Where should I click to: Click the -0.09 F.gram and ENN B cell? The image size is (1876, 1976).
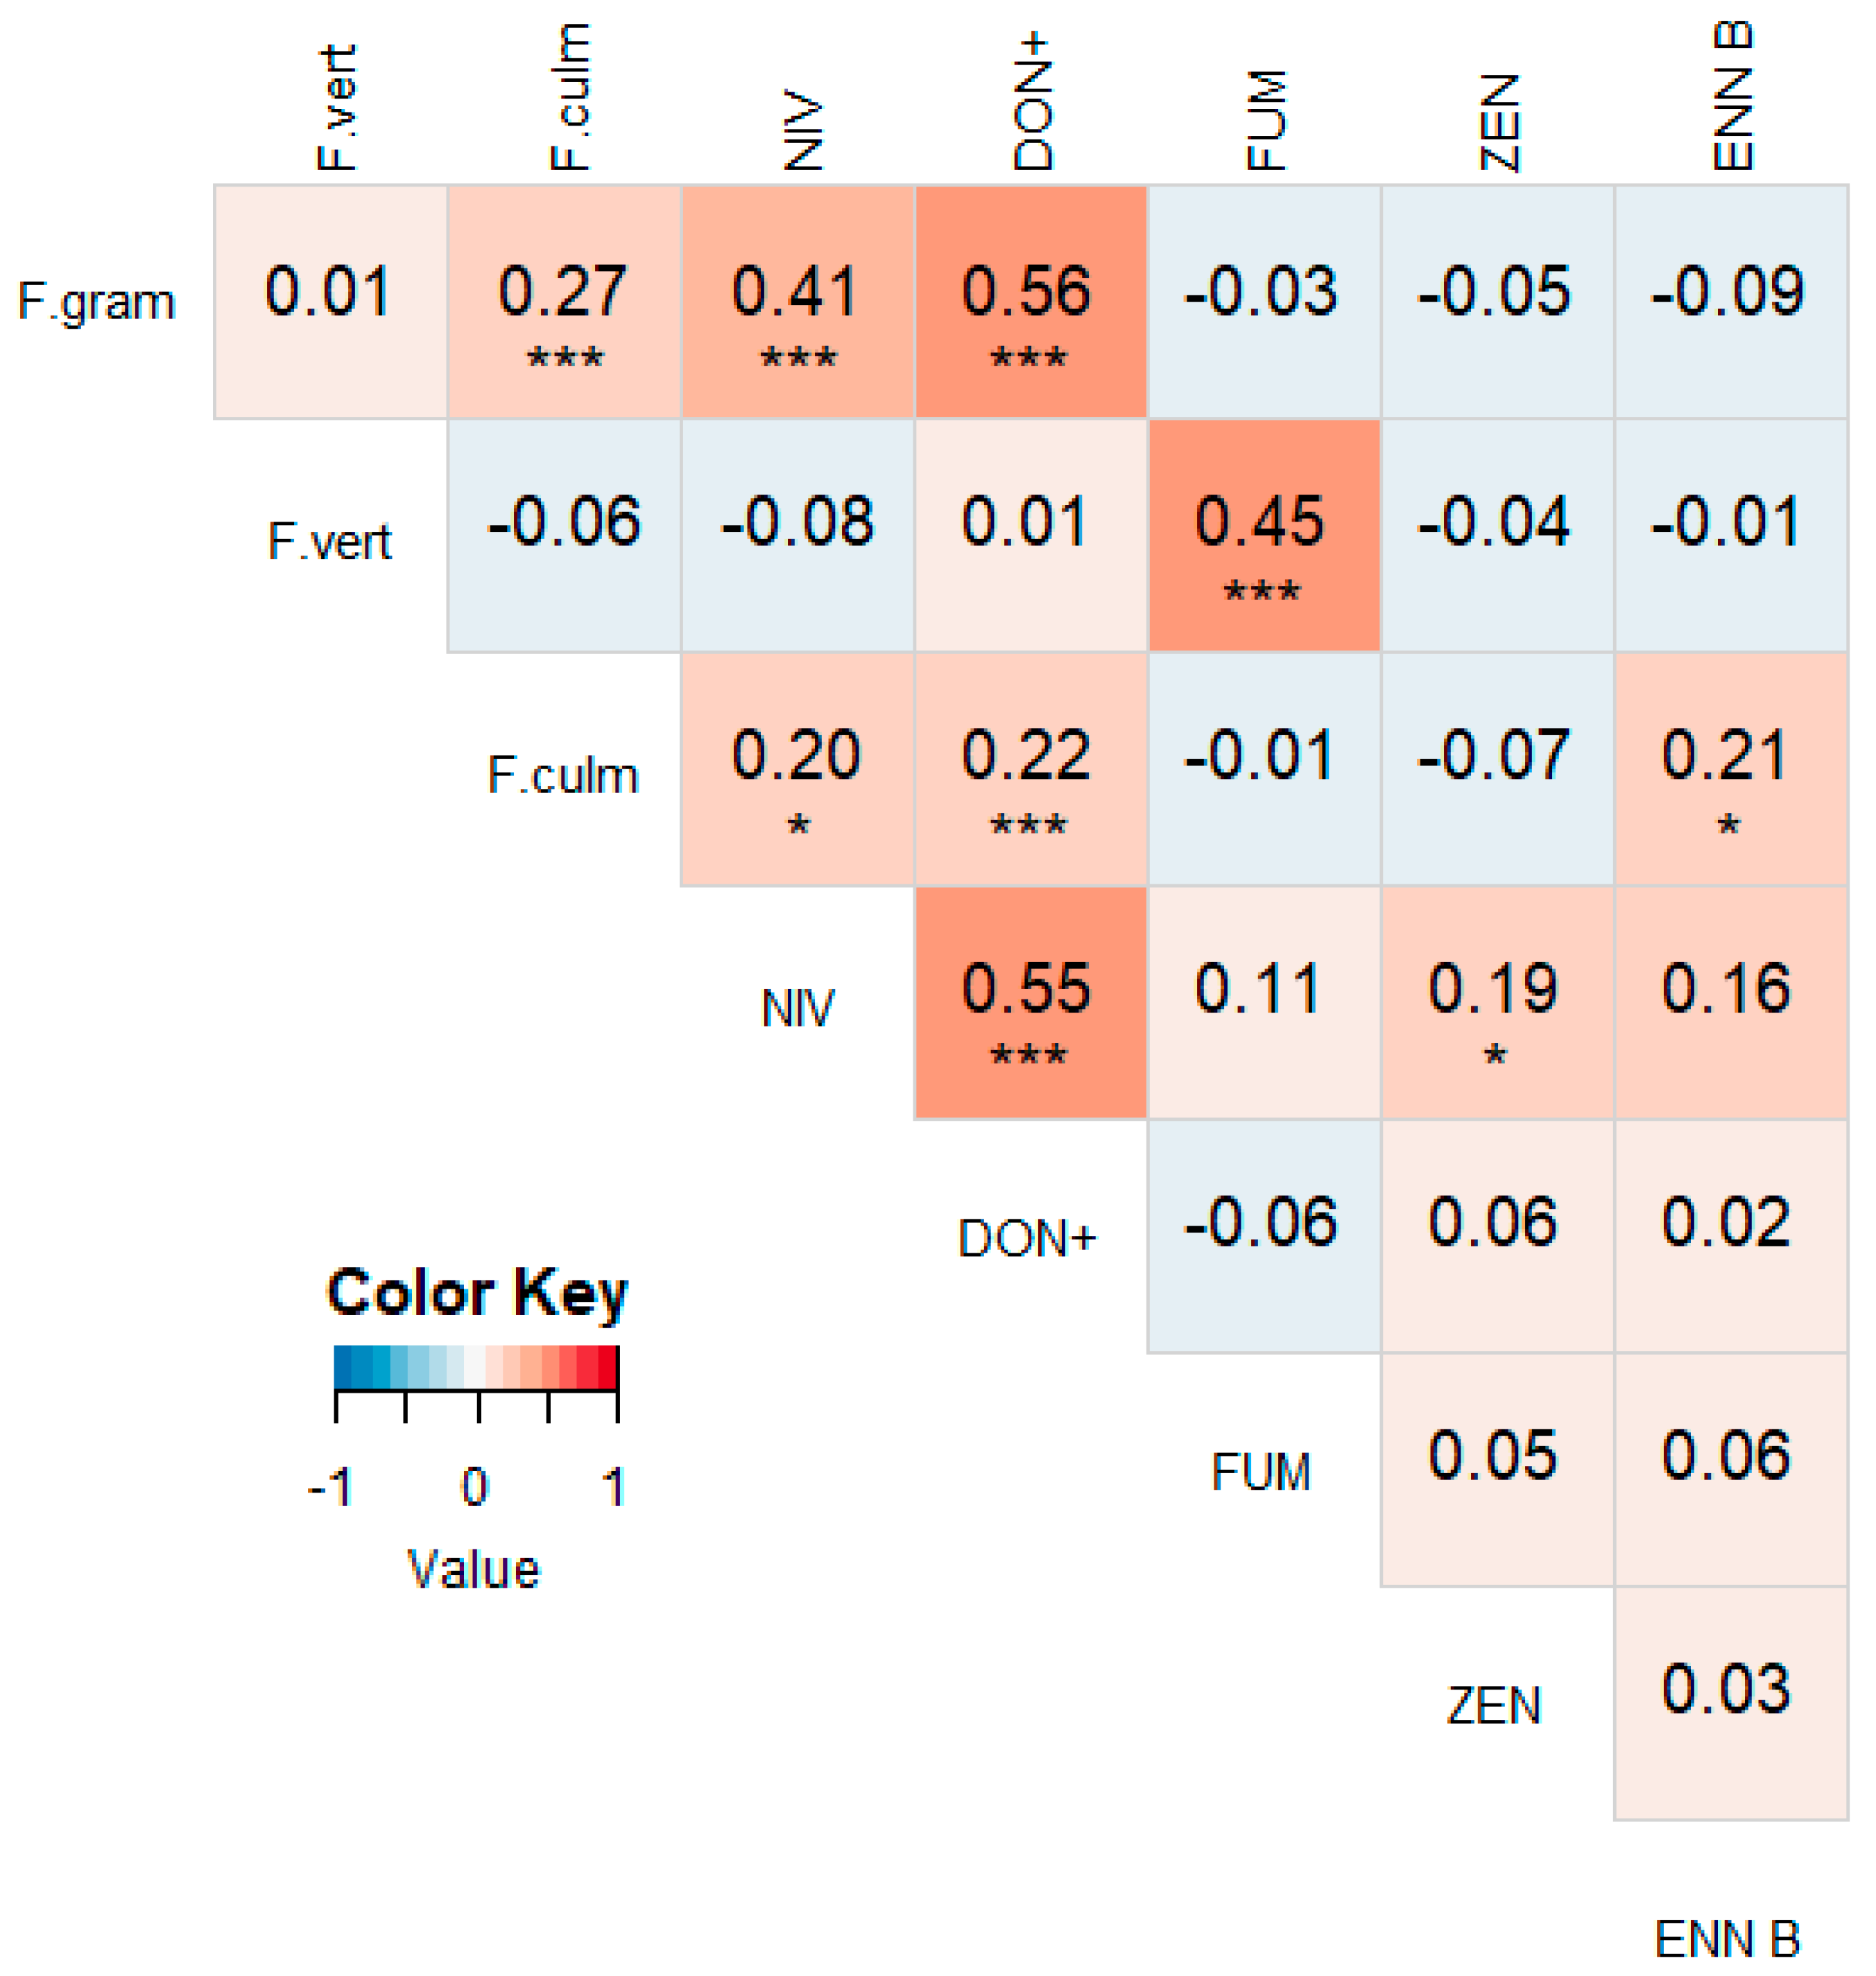[1730, 301]
